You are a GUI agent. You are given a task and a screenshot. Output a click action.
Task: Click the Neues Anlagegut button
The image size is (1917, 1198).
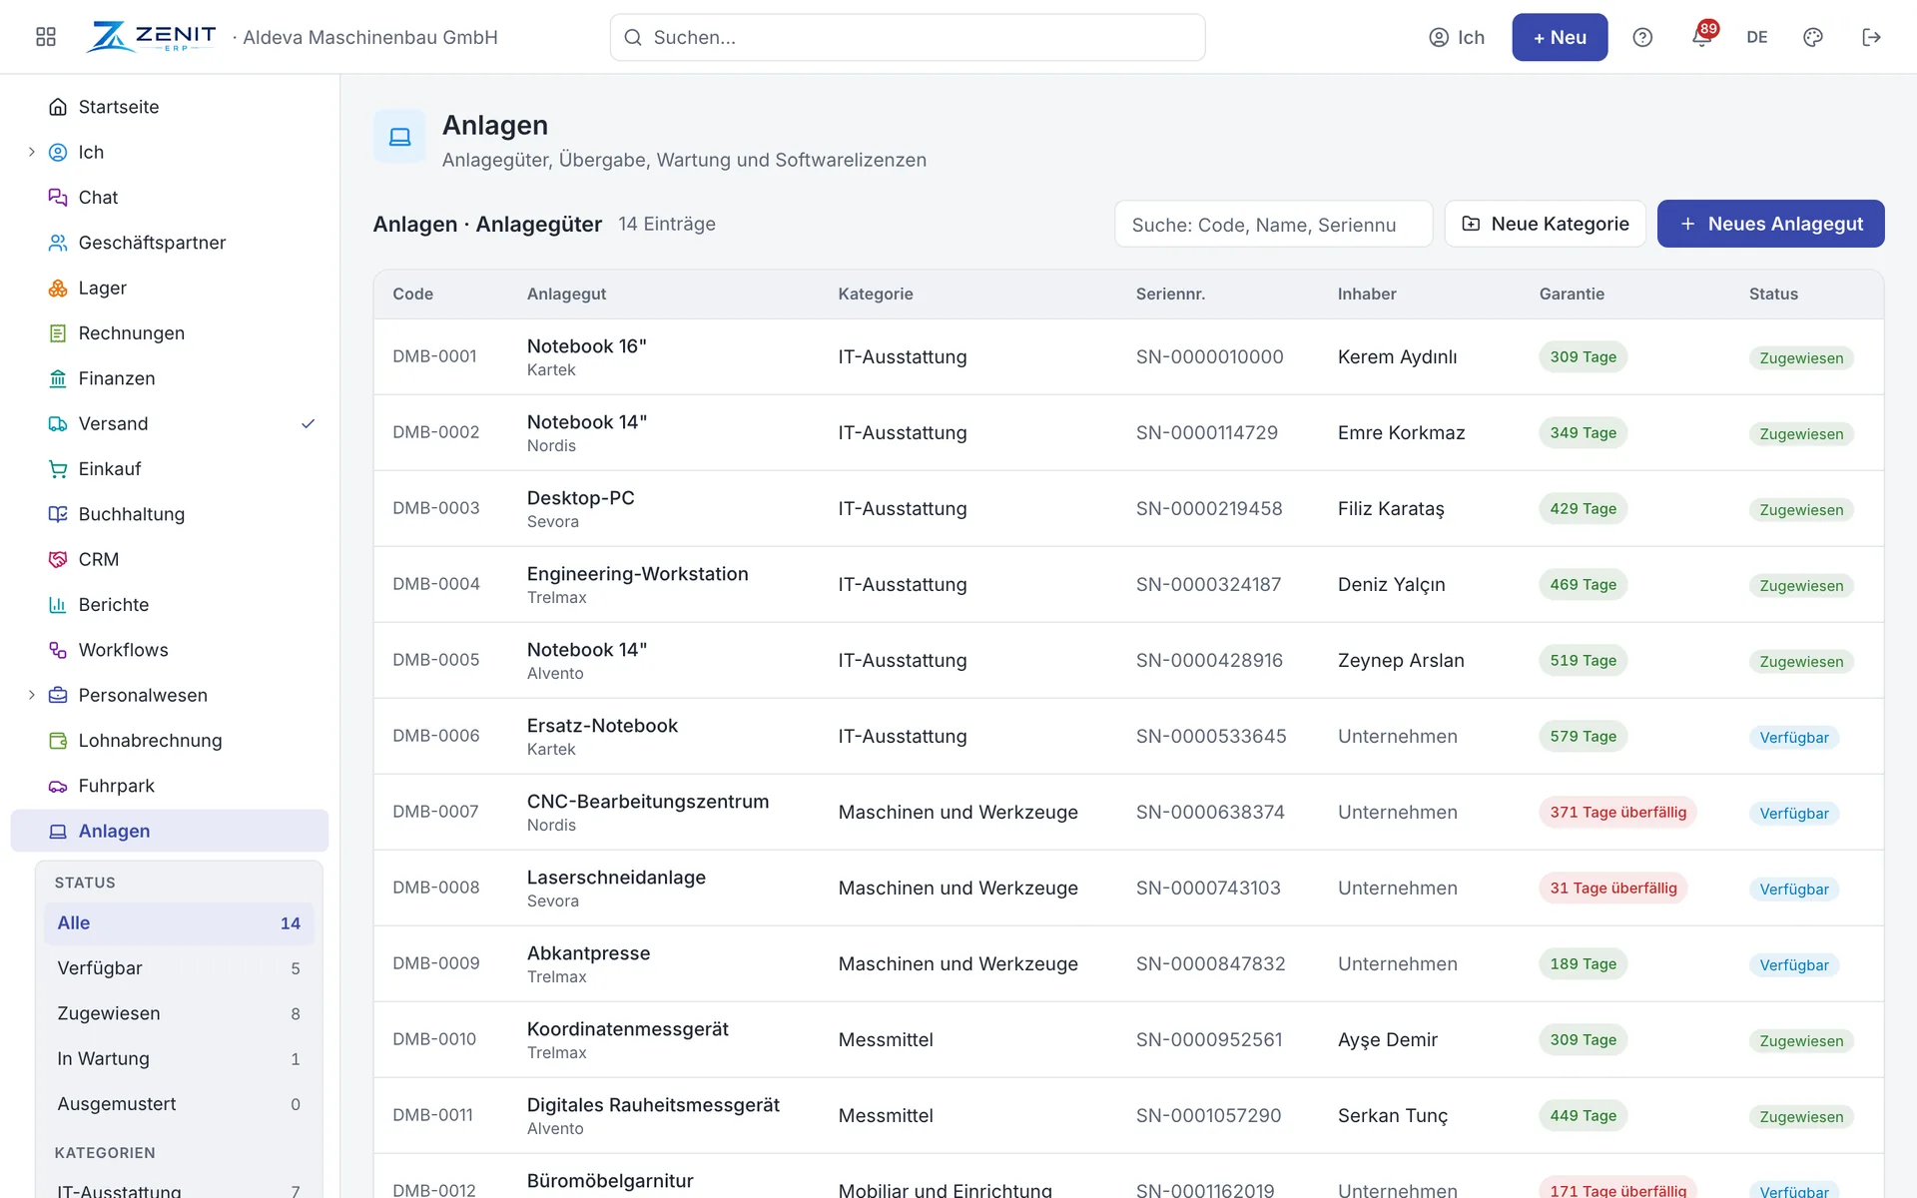click(1770, 224)
